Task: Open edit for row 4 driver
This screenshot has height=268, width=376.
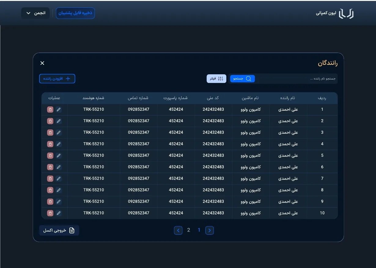Action: coord(59,144)
